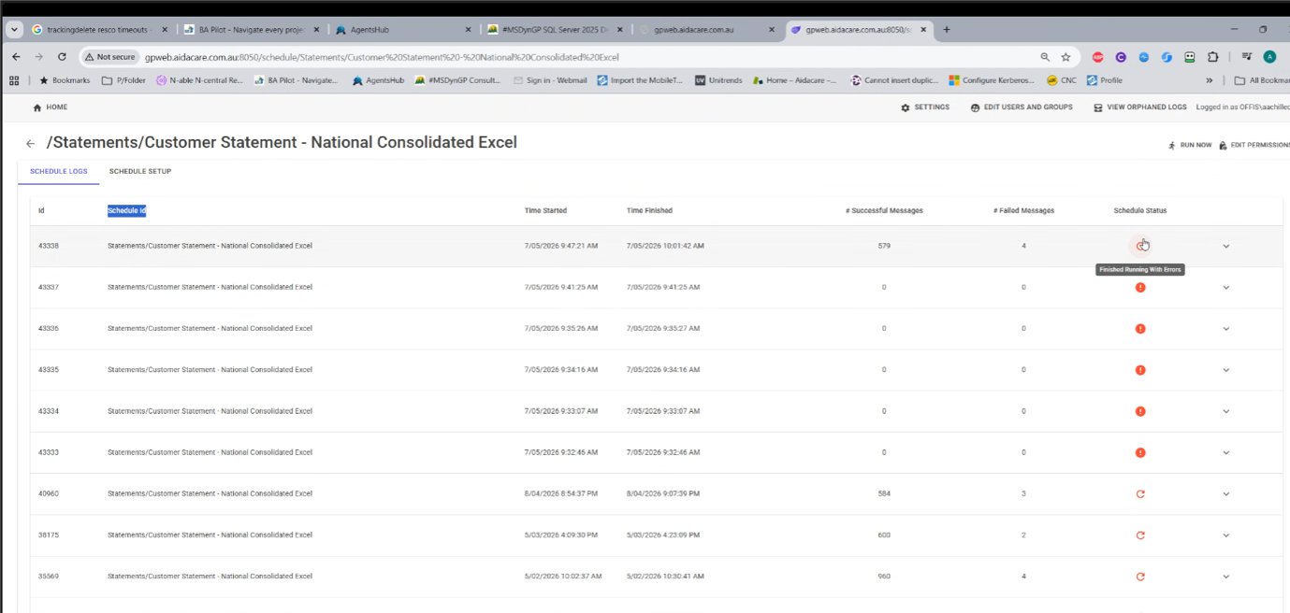
Task: Click the Not secure site info badge
Action: [110, 57]
